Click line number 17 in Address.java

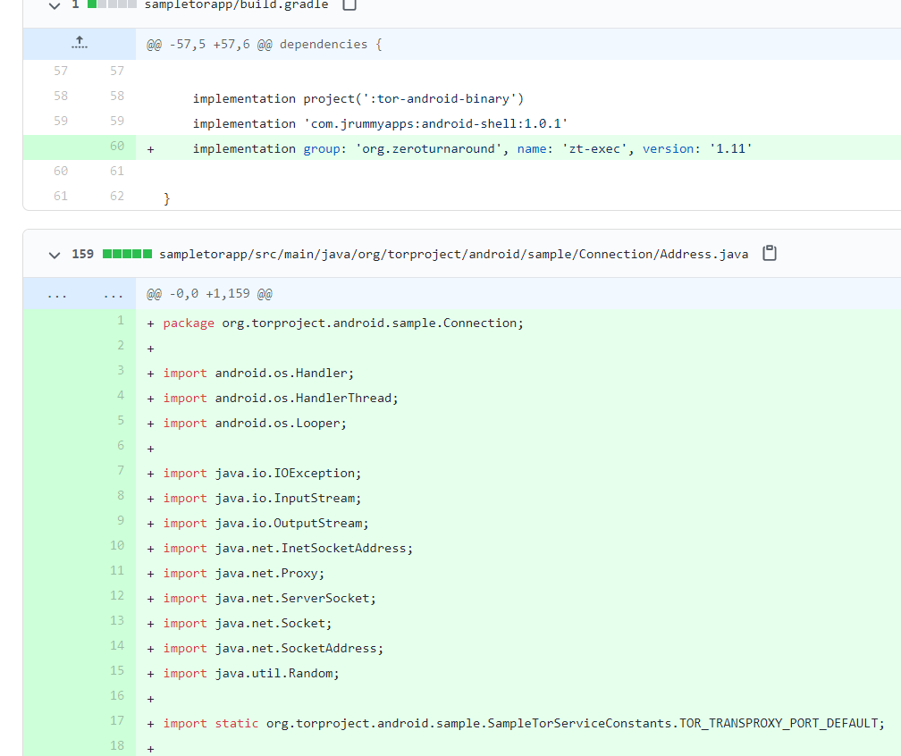click(x=116, y=720)
